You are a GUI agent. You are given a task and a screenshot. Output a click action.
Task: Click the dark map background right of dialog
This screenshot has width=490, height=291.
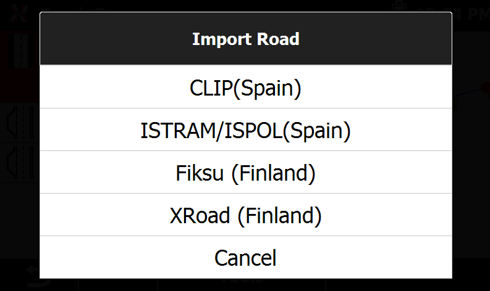coord(471,187)
